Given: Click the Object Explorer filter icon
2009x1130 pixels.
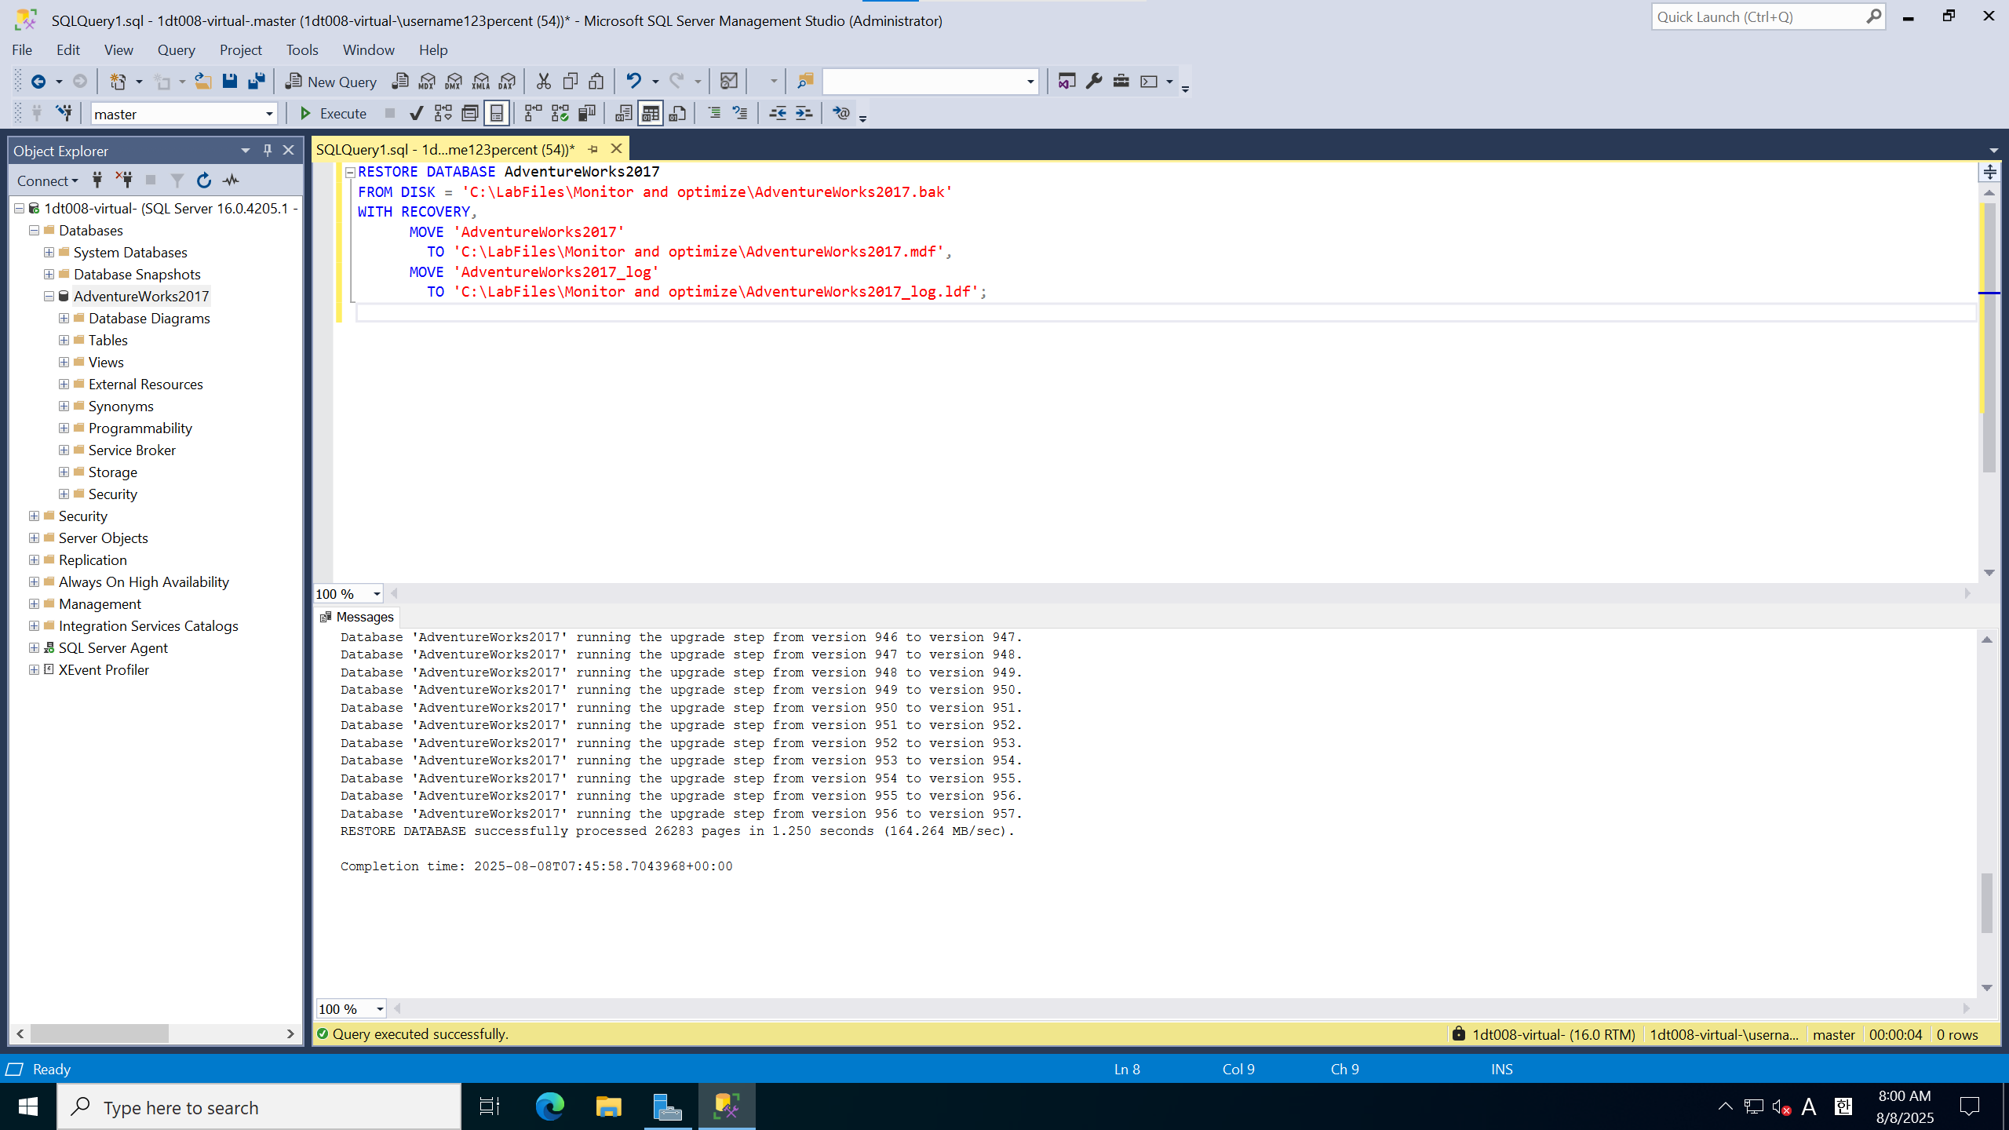Looking at the screenshot, I should pos(177,180).
